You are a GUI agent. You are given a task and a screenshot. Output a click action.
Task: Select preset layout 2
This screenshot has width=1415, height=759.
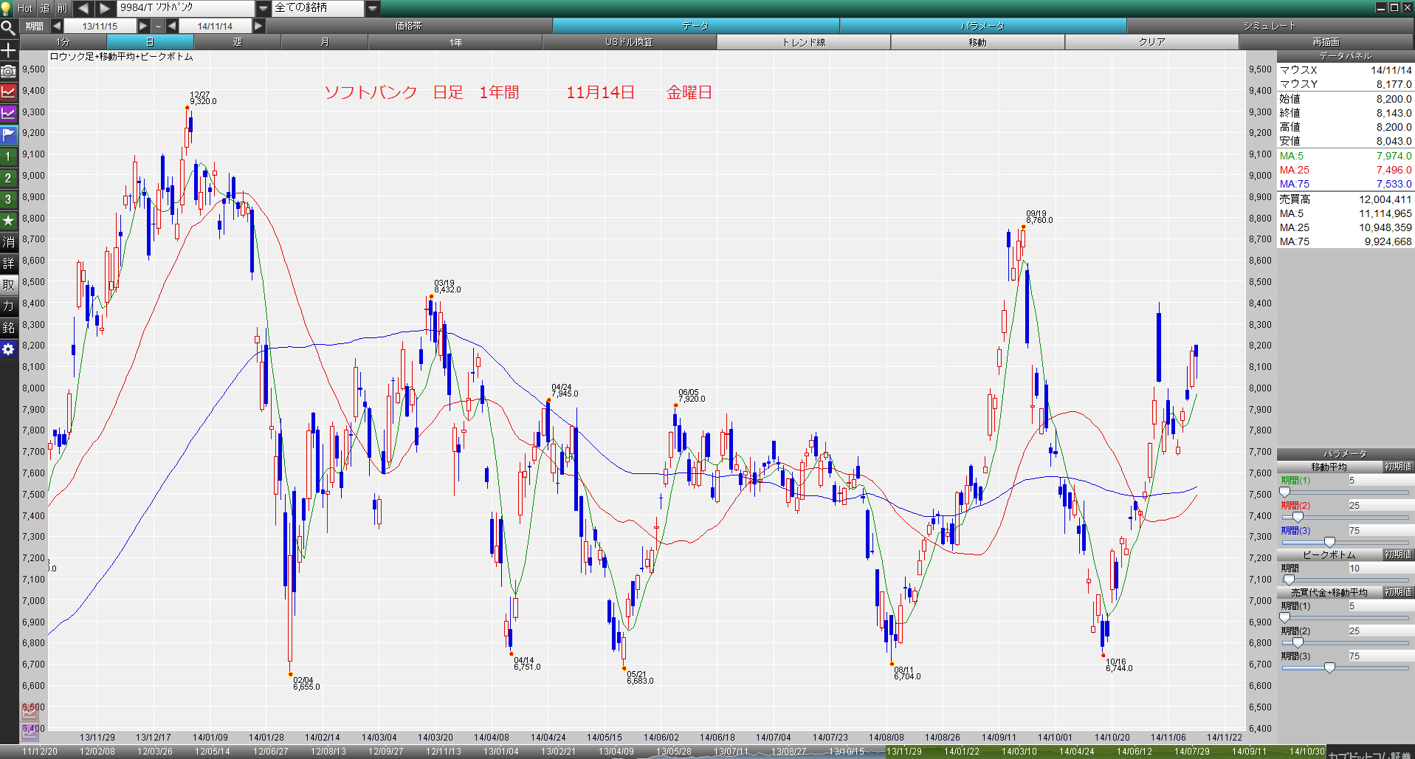8,178
